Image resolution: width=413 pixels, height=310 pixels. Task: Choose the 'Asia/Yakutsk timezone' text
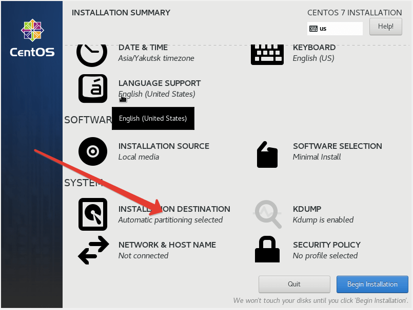[x=156, y=58]
